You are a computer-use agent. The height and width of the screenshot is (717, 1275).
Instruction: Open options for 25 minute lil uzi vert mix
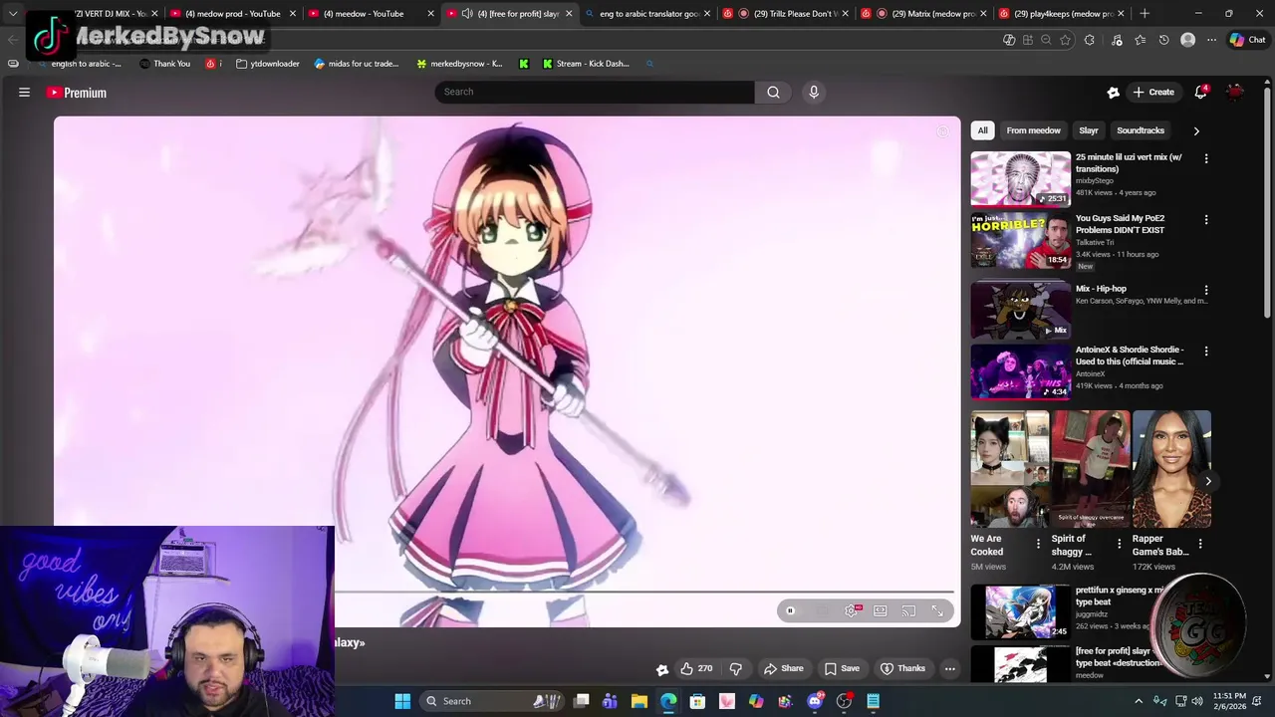[1206, 158]
